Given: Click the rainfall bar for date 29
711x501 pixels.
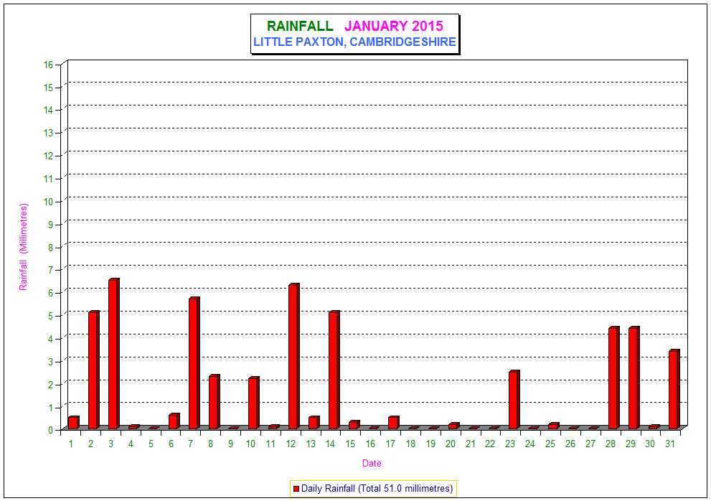Looking at the screenshot, I should (x=634, y=378).
